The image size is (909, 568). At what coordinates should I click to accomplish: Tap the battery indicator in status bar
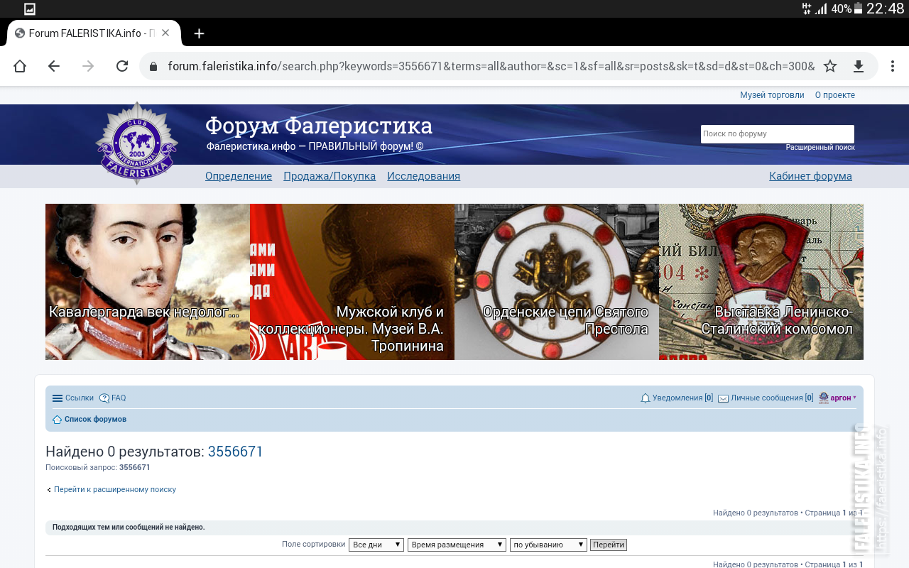tap(858, 9)
